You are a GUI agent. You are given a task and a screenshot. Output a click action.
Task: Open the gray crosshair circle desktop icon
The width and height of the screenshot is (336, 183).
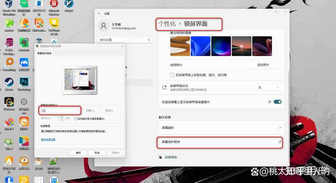[x=24, y=102]
